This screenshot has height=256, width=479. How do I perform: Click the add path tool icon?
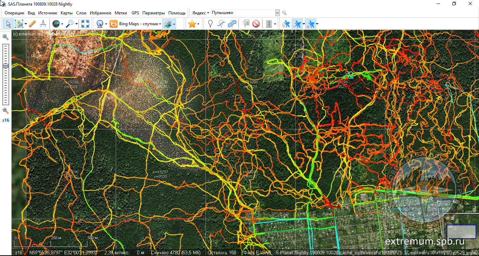tap(221, 24)
